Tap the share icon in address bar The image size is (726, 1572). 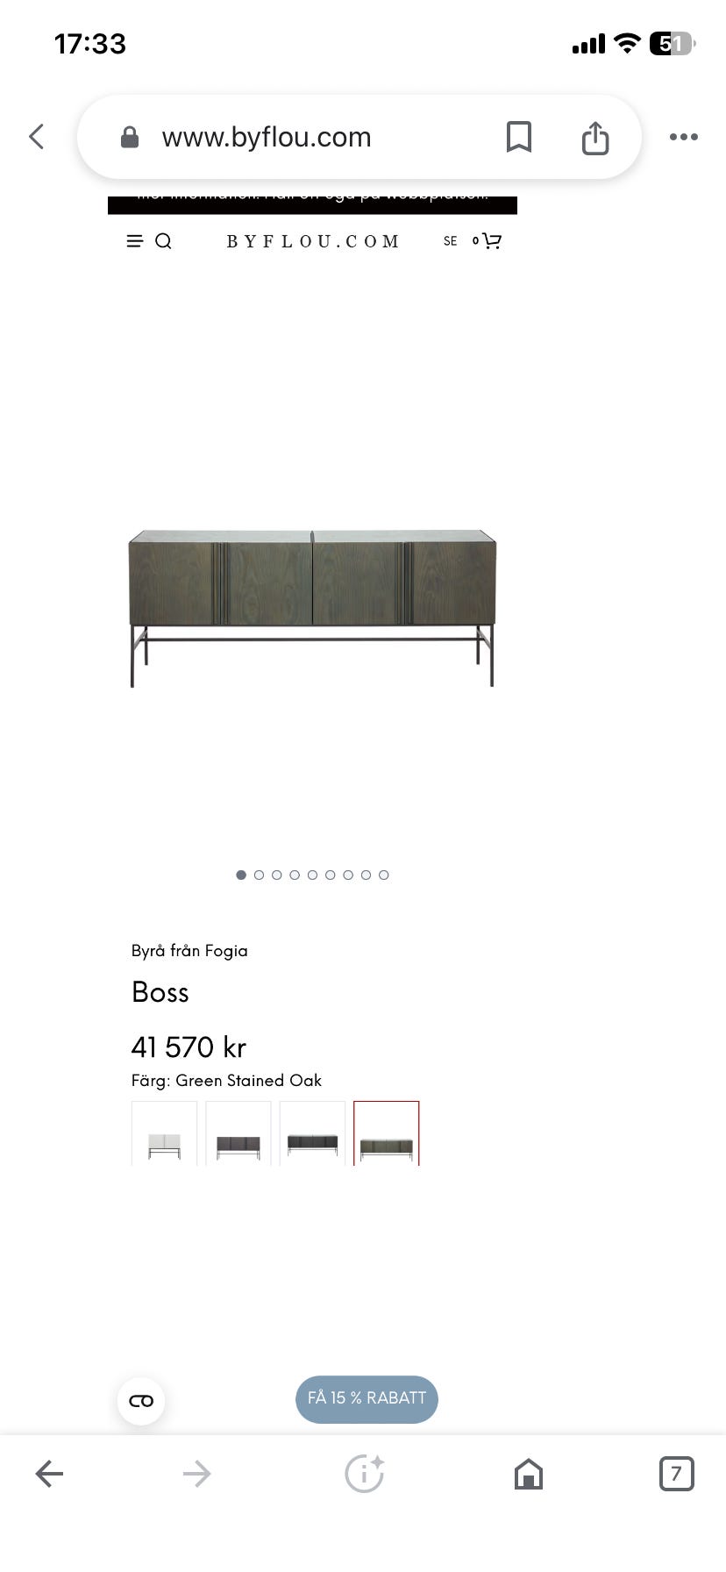[595, 138]
